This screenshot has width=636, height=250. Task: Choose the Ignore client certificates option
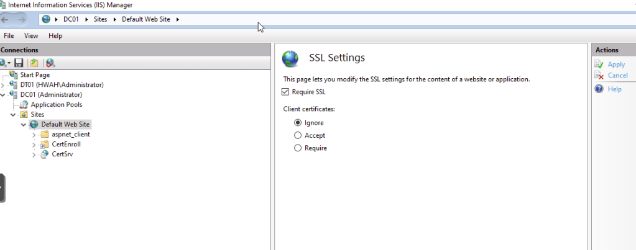pos(298,123)
